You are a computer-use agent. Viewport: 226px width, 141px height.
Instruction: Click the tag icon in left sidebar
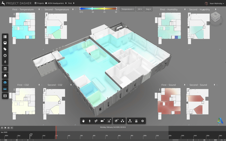5,49
